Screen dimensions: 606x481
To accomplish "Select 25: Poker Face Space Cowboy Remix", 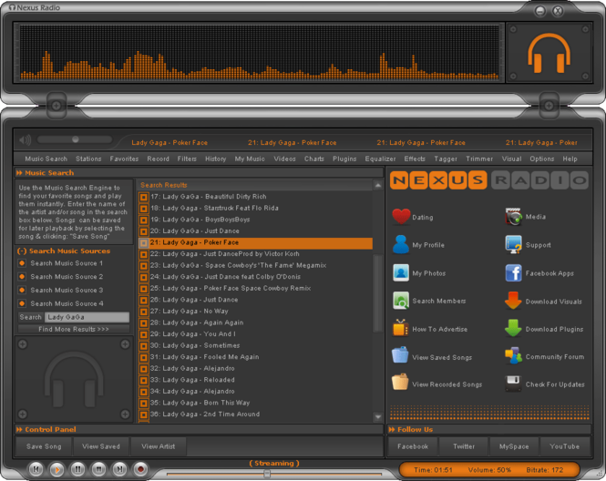I will (255, 289).
